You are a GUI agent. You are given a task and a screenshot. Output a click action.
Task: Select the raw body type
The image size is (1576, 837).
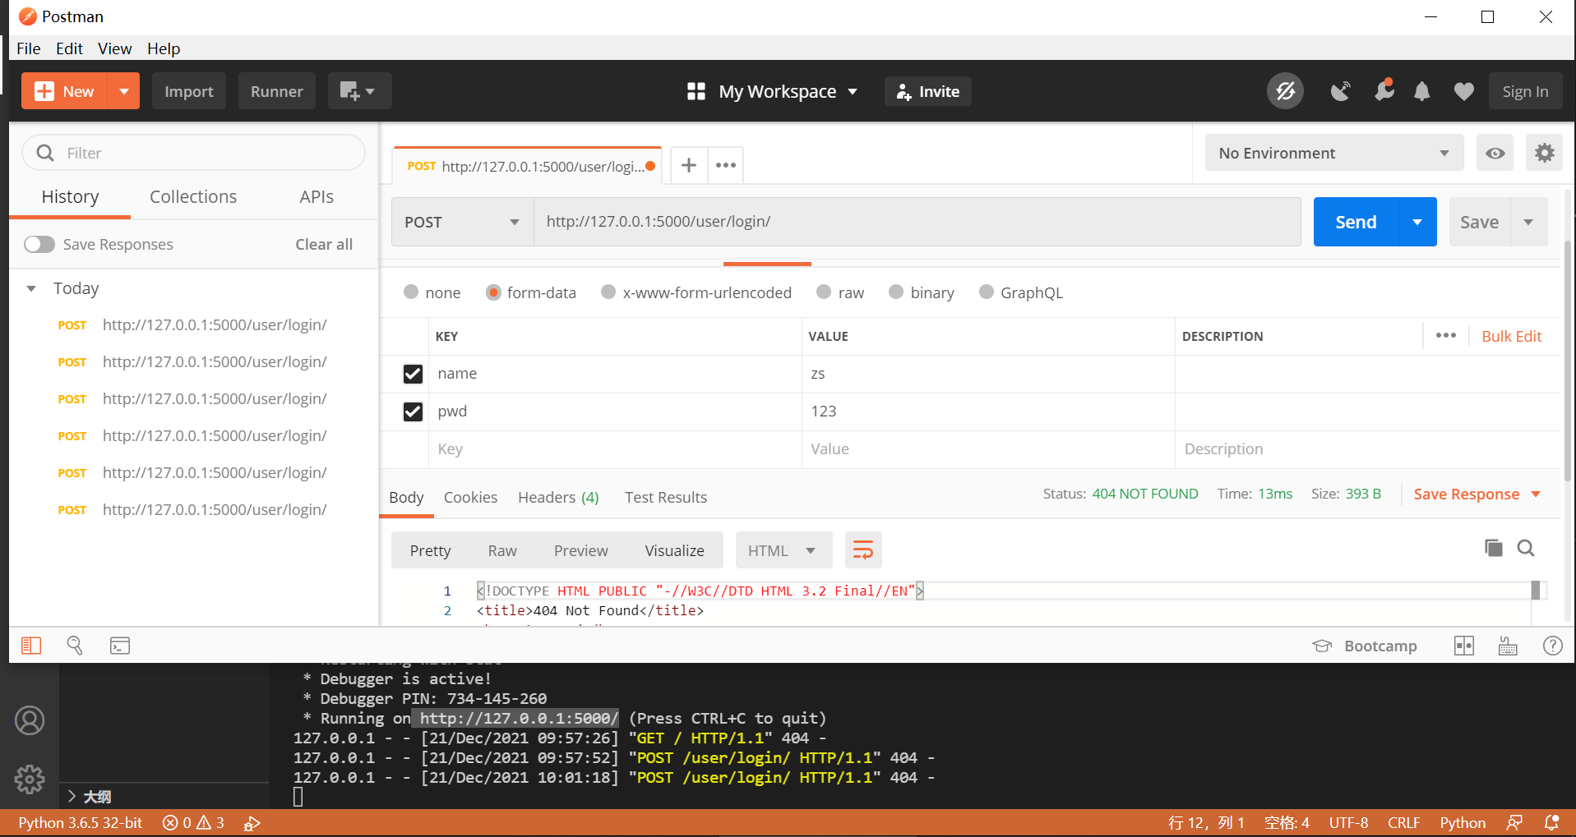(x=824, y=292)
